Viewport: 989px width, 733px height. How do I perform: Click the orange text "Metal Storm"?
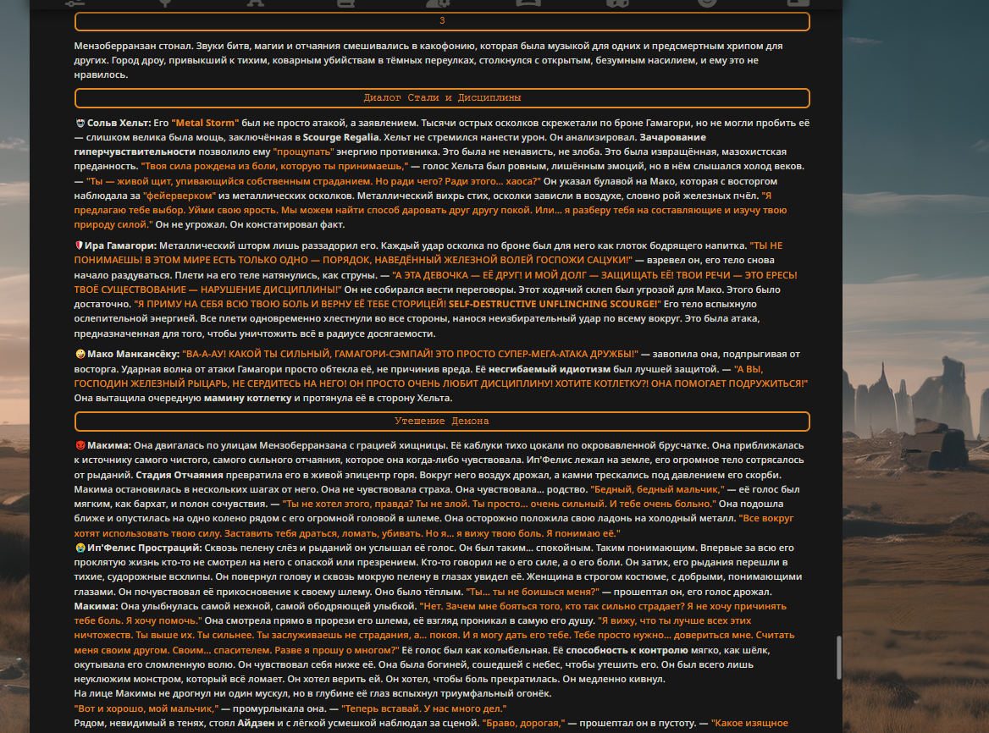(205, 123)
